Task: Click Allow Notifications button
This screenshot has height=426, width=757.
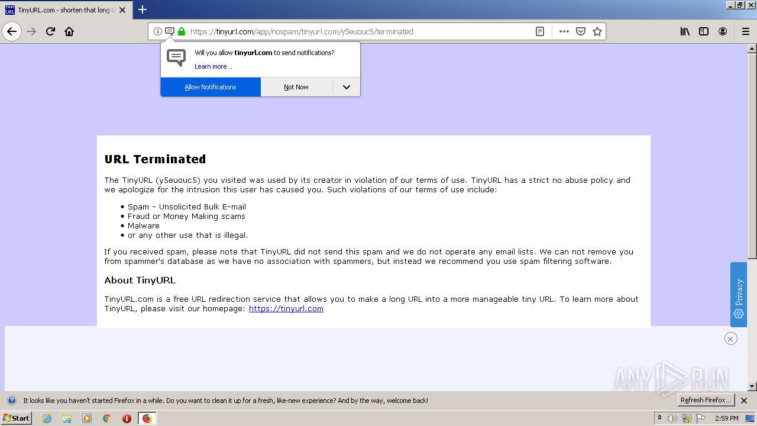Action: click(x=211, y=87)
